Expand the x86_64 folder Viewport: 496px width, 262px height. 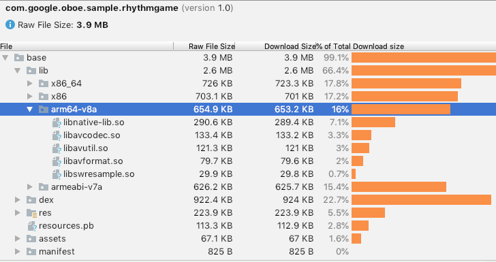[x=30, y=84]
